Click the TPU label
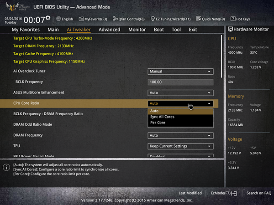The image size is (274, 205). click(x=16, y=146)
